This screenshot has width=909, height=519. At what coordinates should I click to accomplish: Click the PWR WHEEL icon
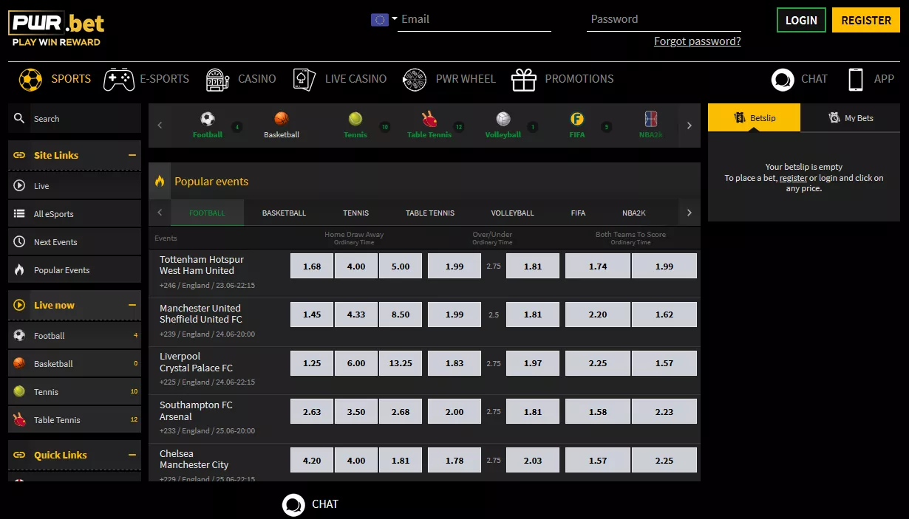[x=415, y=79]
